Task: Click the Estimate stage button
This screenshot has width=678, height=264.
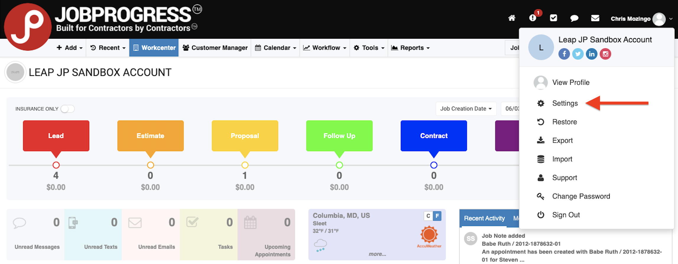Action: tap(150, 136)
